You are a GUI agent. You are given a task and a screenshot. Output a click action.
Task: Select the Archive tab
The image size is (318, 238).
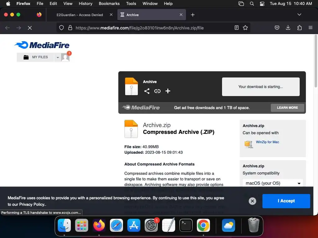152,15
